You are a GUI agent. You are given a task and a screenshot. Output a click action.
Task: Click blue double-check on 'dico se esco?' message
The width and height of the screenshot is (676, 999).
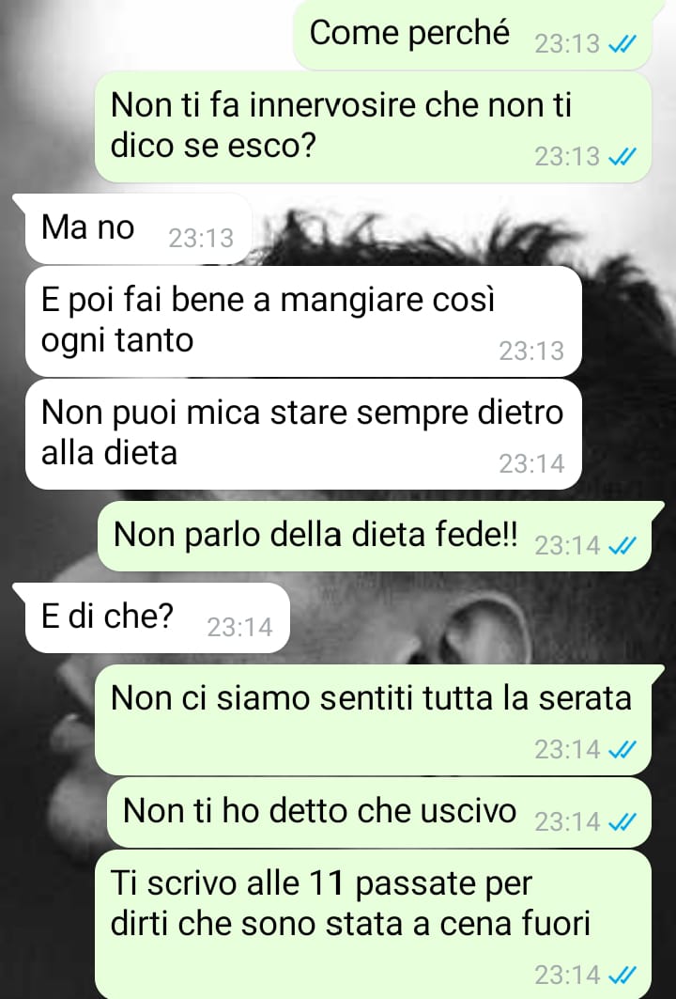click(622, 156)
